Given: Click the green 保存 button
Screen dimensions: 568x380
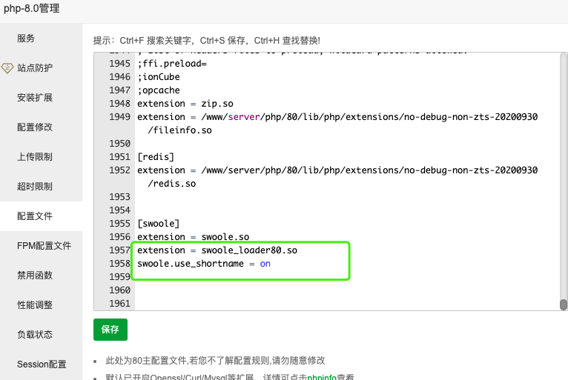Looking at the screenshot, I should (110, 330).
